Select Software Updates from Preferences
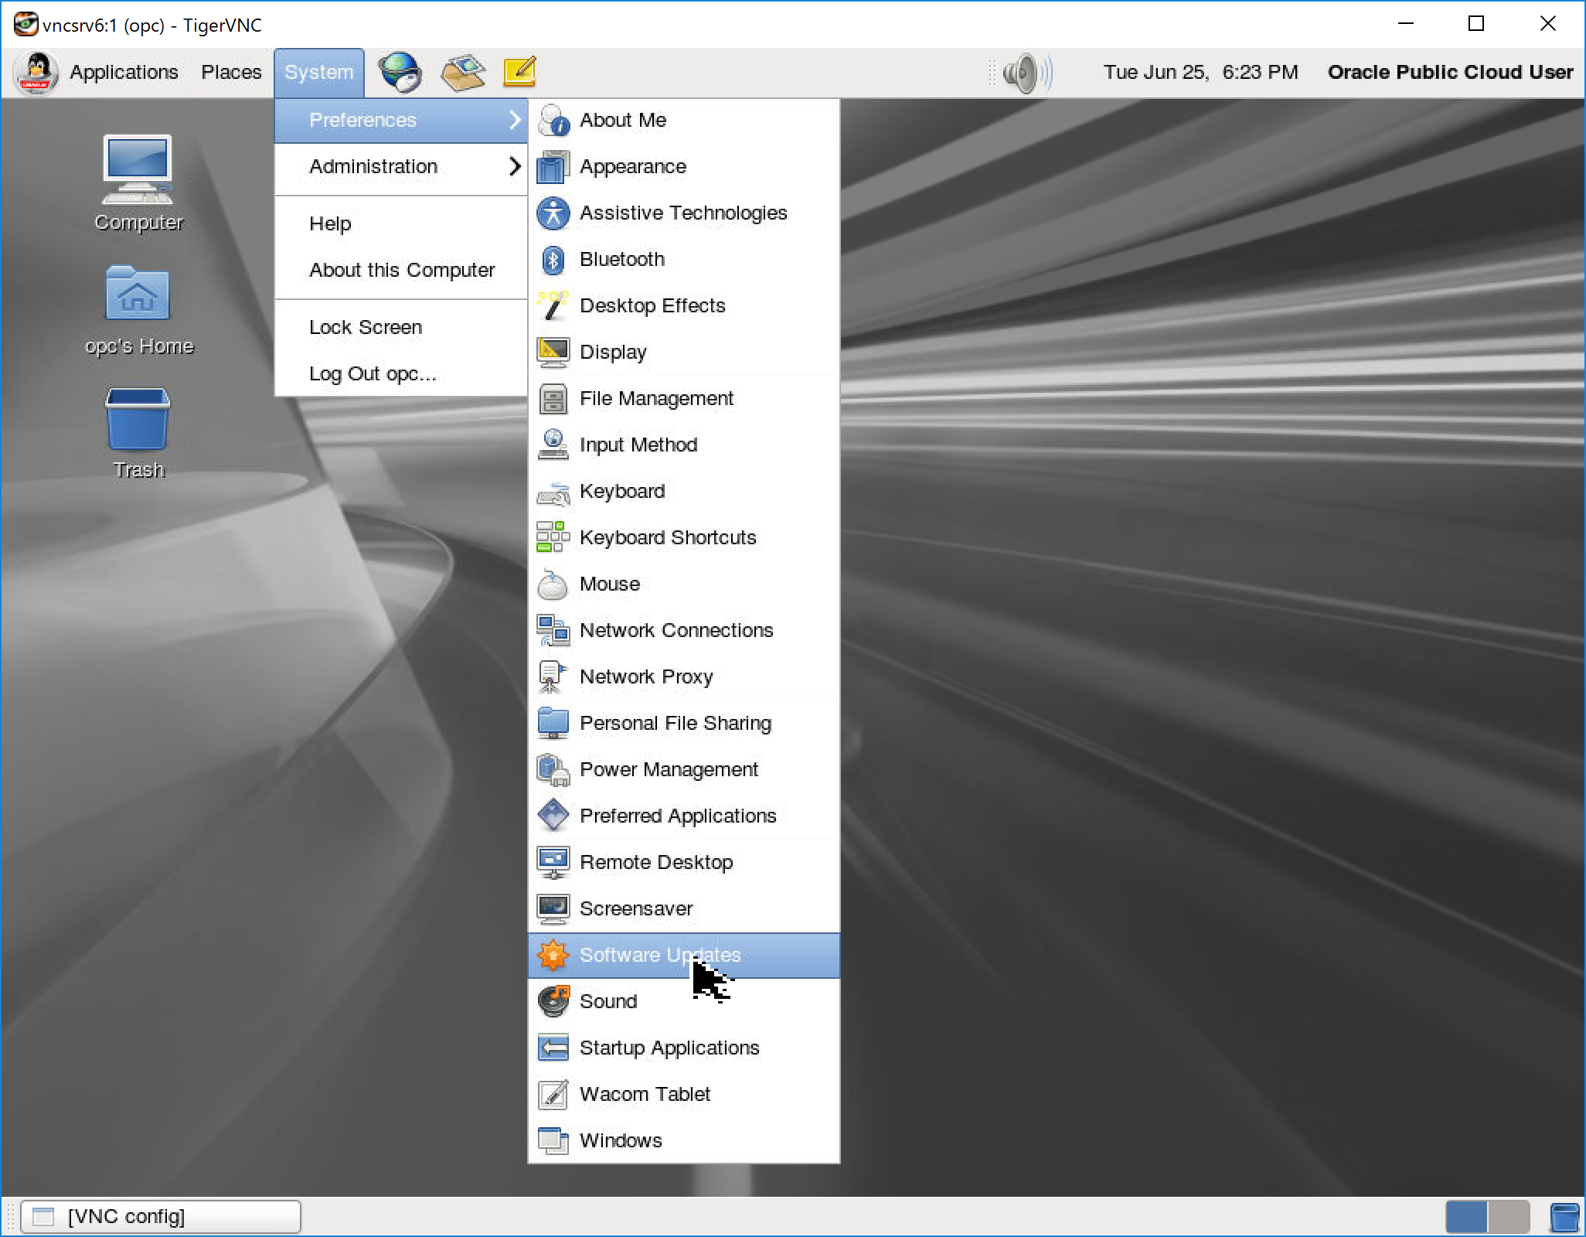Image resolution: width=1586 pixels, height=1237 pixels. tap(660, 955)
